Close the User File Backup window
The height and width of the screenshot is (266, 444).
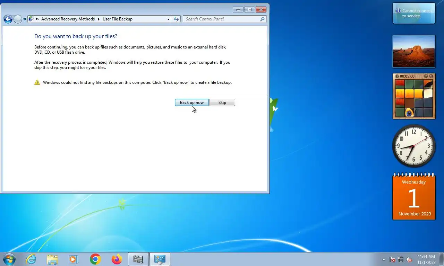coord(261,9)
